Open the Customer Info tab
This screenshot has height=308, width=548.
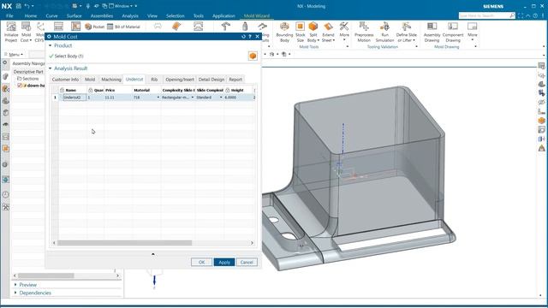[x=65, y=80]
